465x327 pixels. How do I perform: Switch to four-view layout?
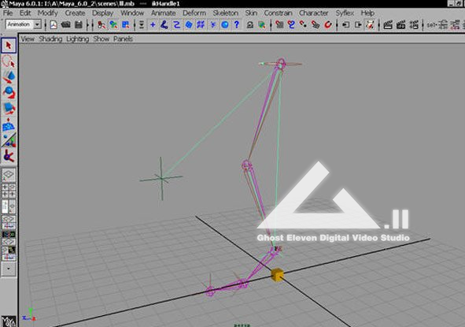click(x=9, y=191)
